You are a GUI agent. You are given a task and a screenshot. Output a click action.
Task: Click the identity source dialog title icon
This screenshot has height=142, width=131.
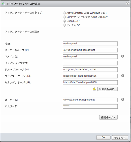tap(4, 4)
